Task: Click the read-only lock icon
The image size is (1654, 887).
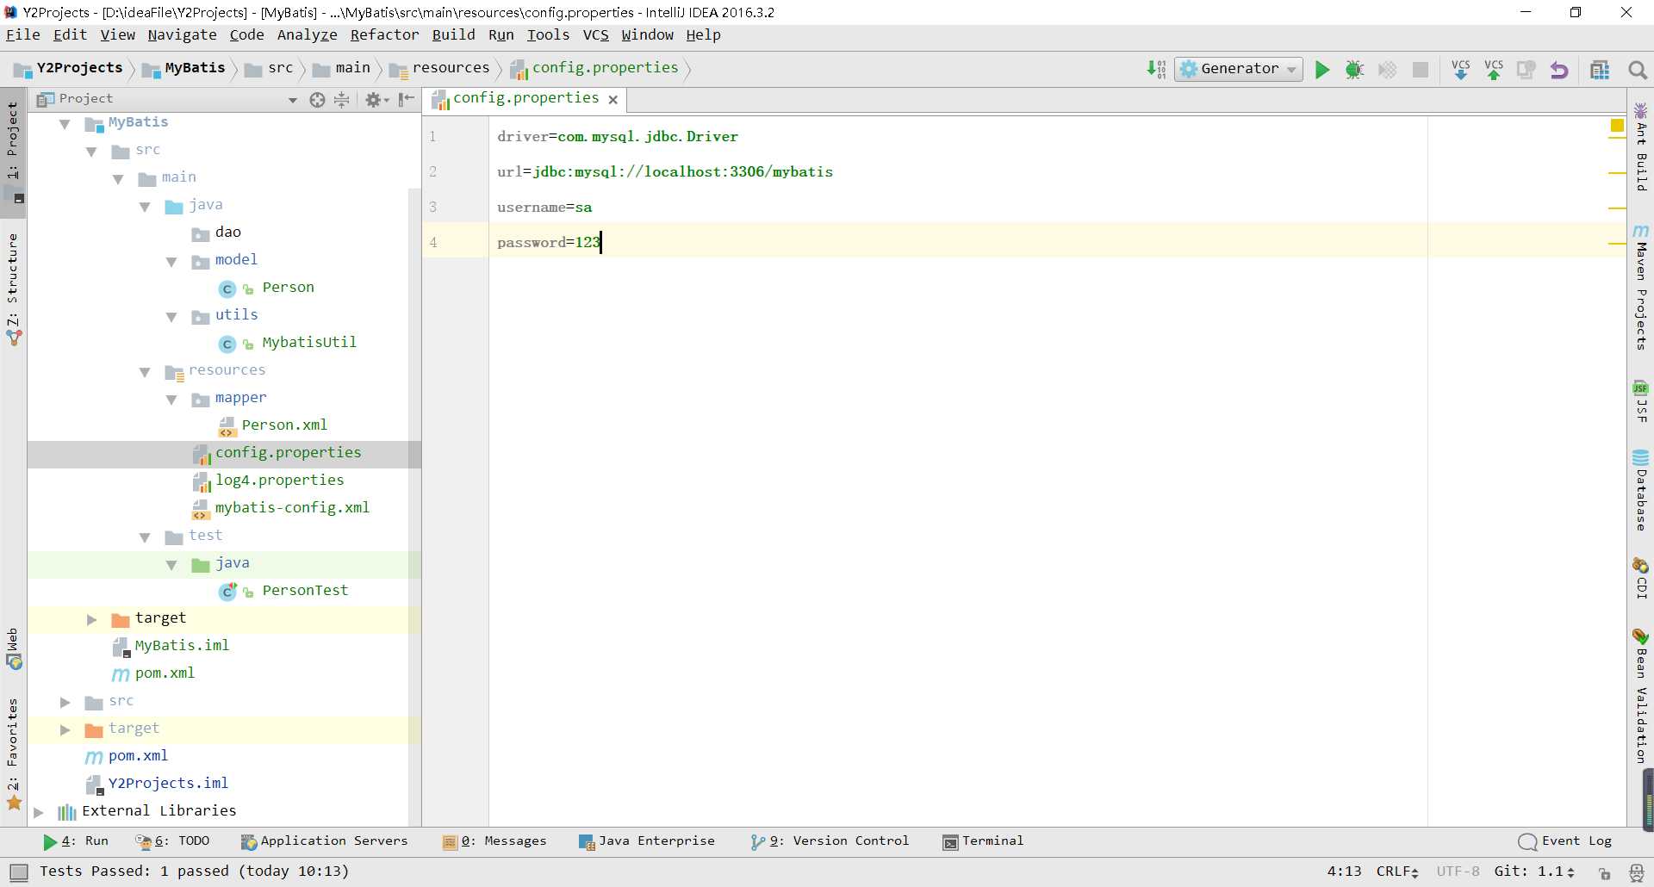Action: [x=1604, y=872]
